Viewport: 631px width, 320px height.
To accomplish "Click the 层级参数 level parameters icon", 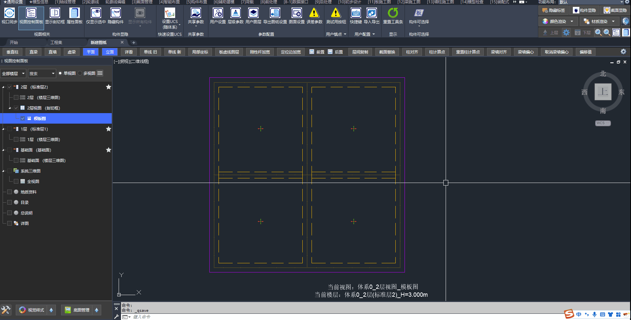I will [235, 13].
